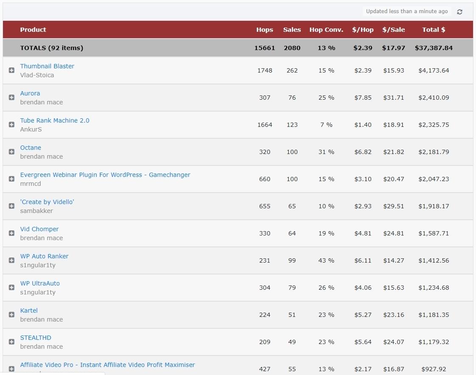Click the 224 hops value
Screen dimensions: 476x375
tap(265, 315)
